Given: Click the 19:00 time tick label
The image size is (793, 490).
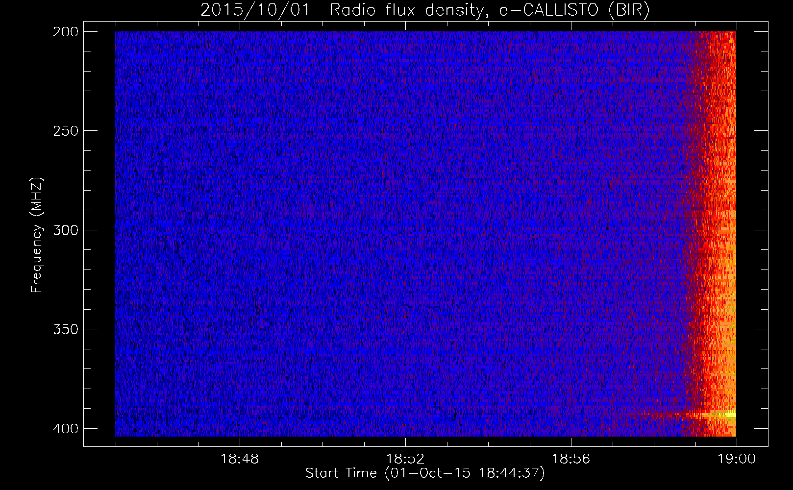Looking at the screenshot, I should 737,459.
